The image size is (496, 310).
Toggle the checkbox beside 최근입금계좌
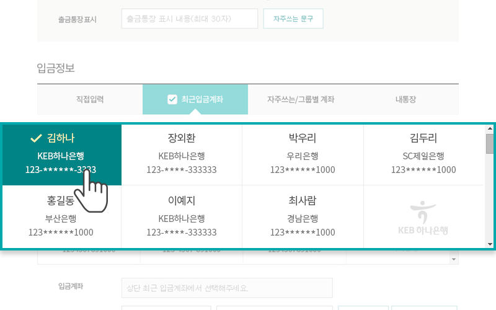pos(172,99)
